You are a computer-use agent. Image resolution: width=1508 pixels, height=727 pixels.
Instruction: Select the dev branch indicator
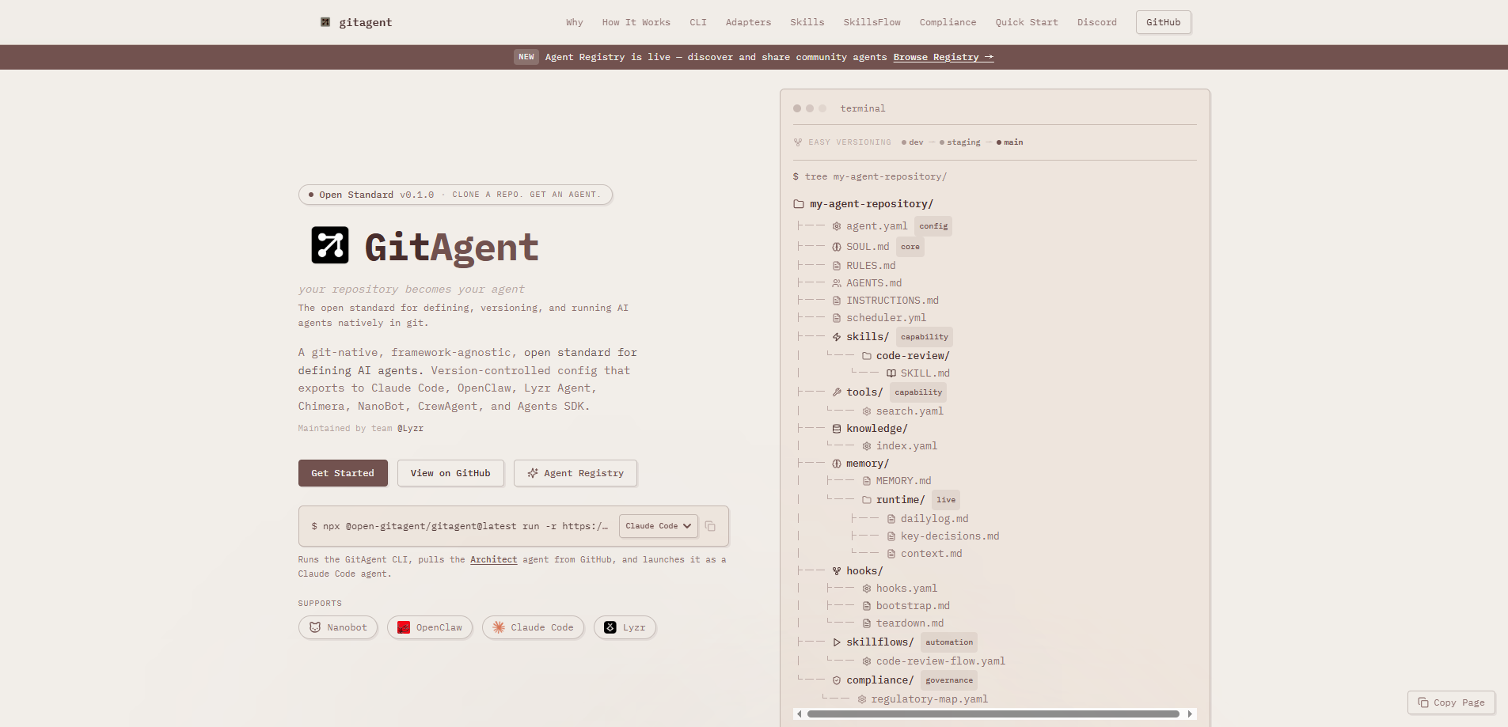tap(913, 142)
